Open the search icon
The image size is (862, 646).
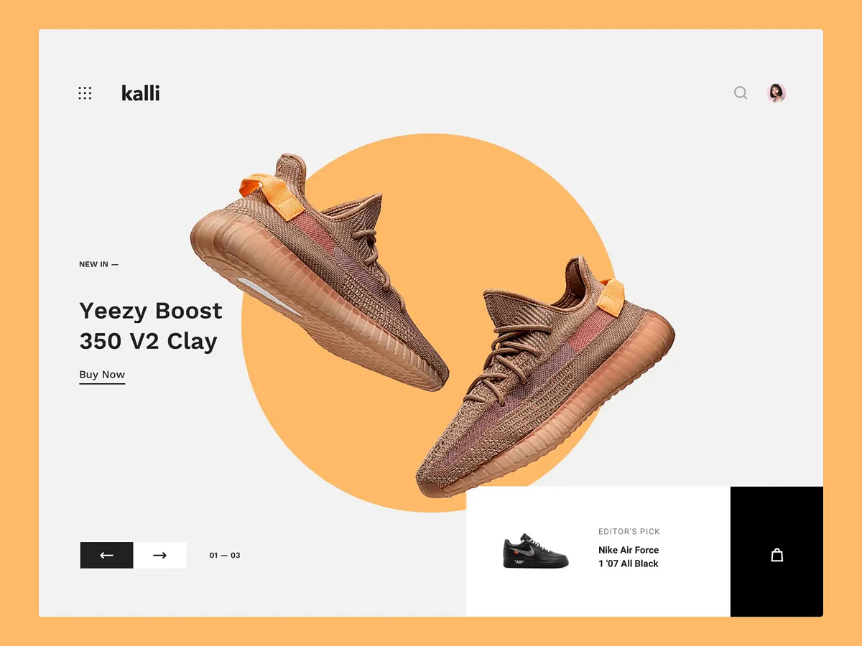(740, 93)
